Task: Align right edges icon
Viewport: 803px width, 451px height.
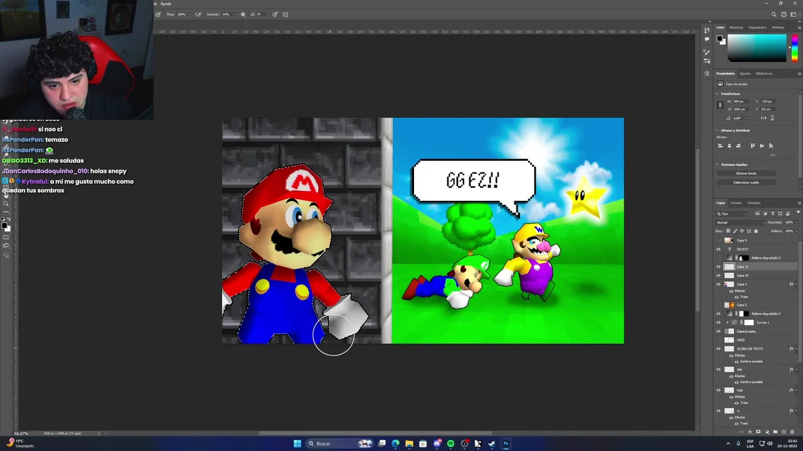Action: point(738,145)
